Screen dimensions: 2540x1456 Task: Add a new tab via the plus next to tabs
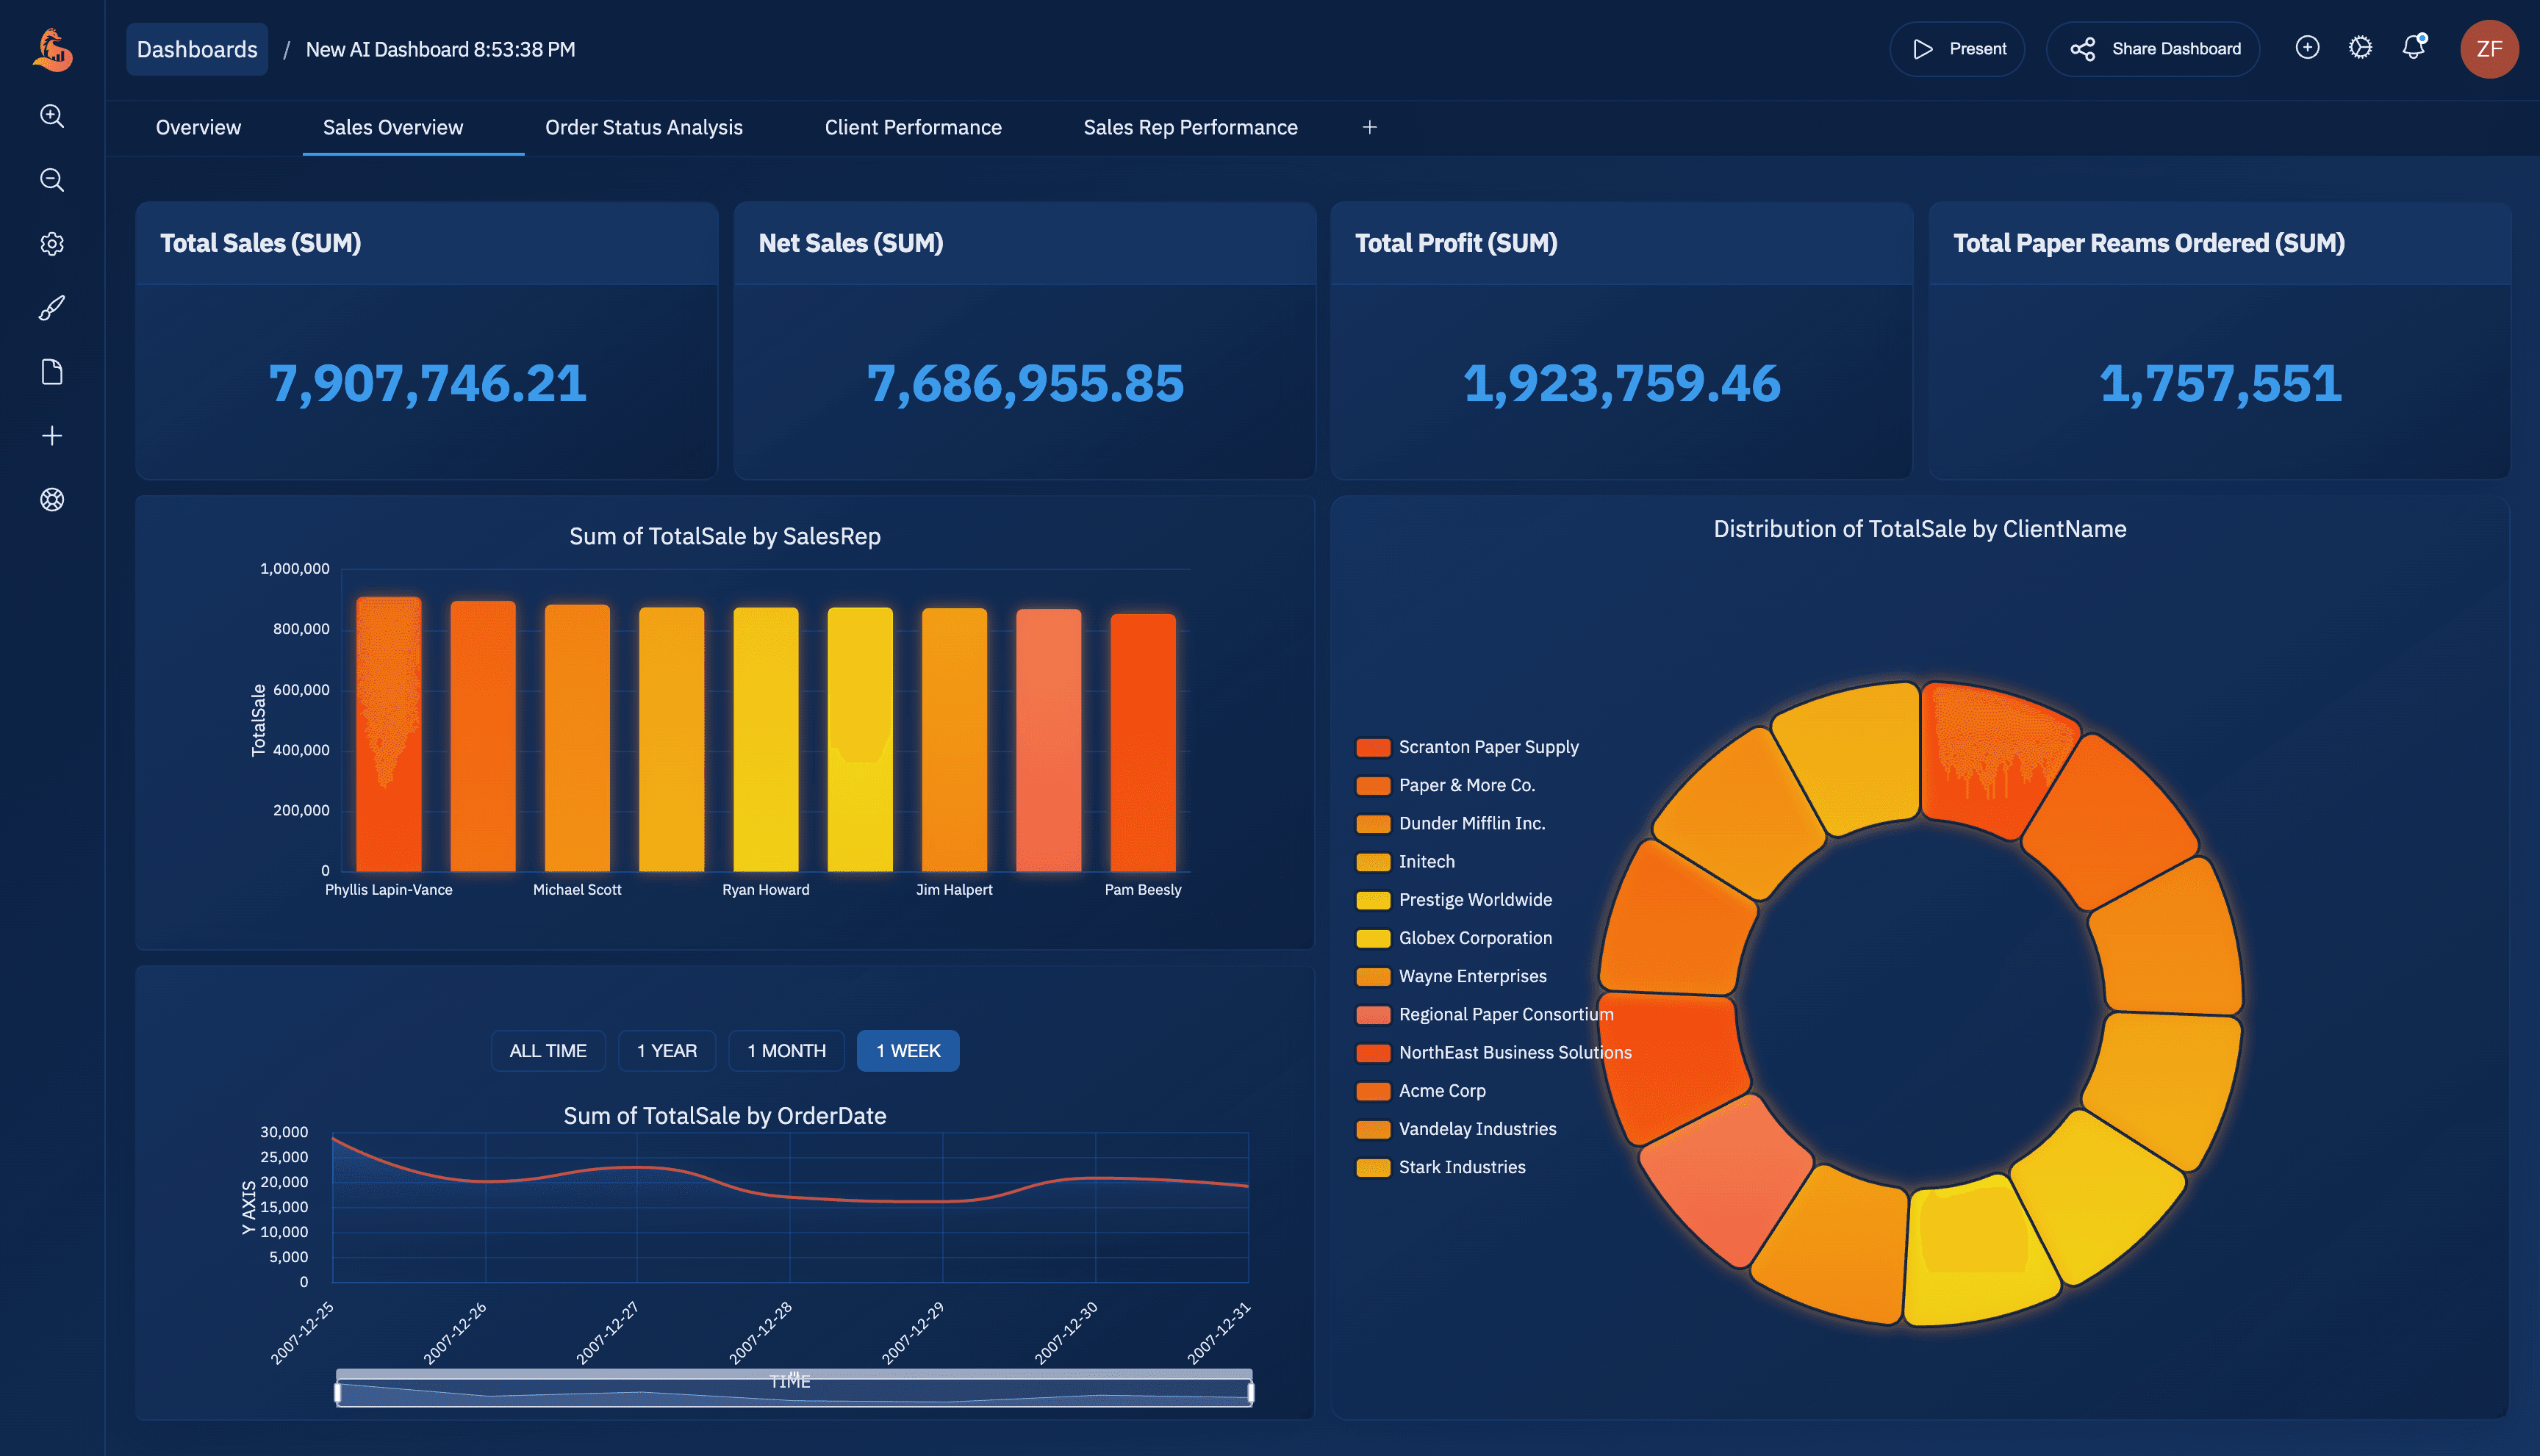click(x=1368, y=127)
